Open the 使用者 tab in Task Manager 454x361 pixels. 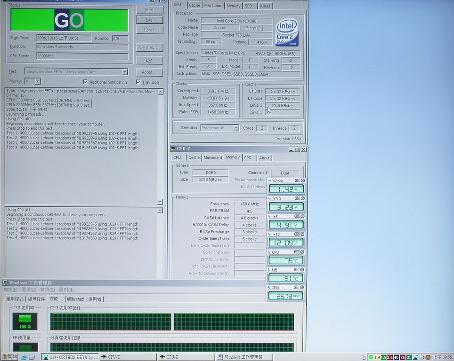click(95, 299)
